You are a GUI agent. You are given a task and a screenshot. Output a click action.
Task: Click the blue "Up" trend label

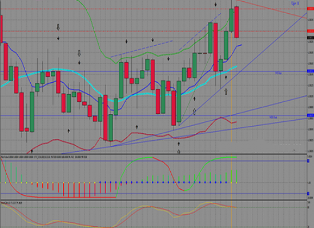(295, 3)
